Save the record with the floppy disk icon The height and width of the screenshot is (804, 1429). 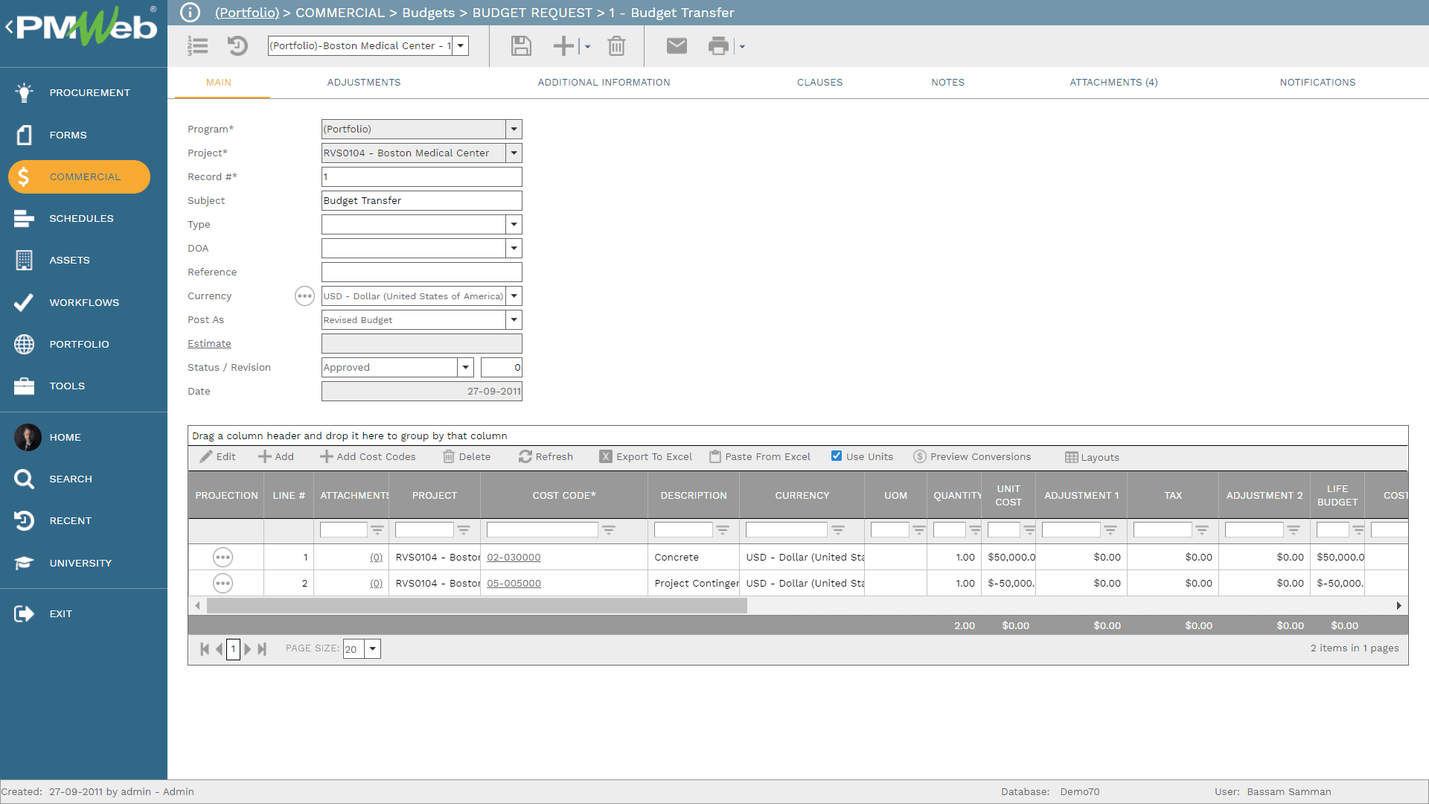(521, 46)
